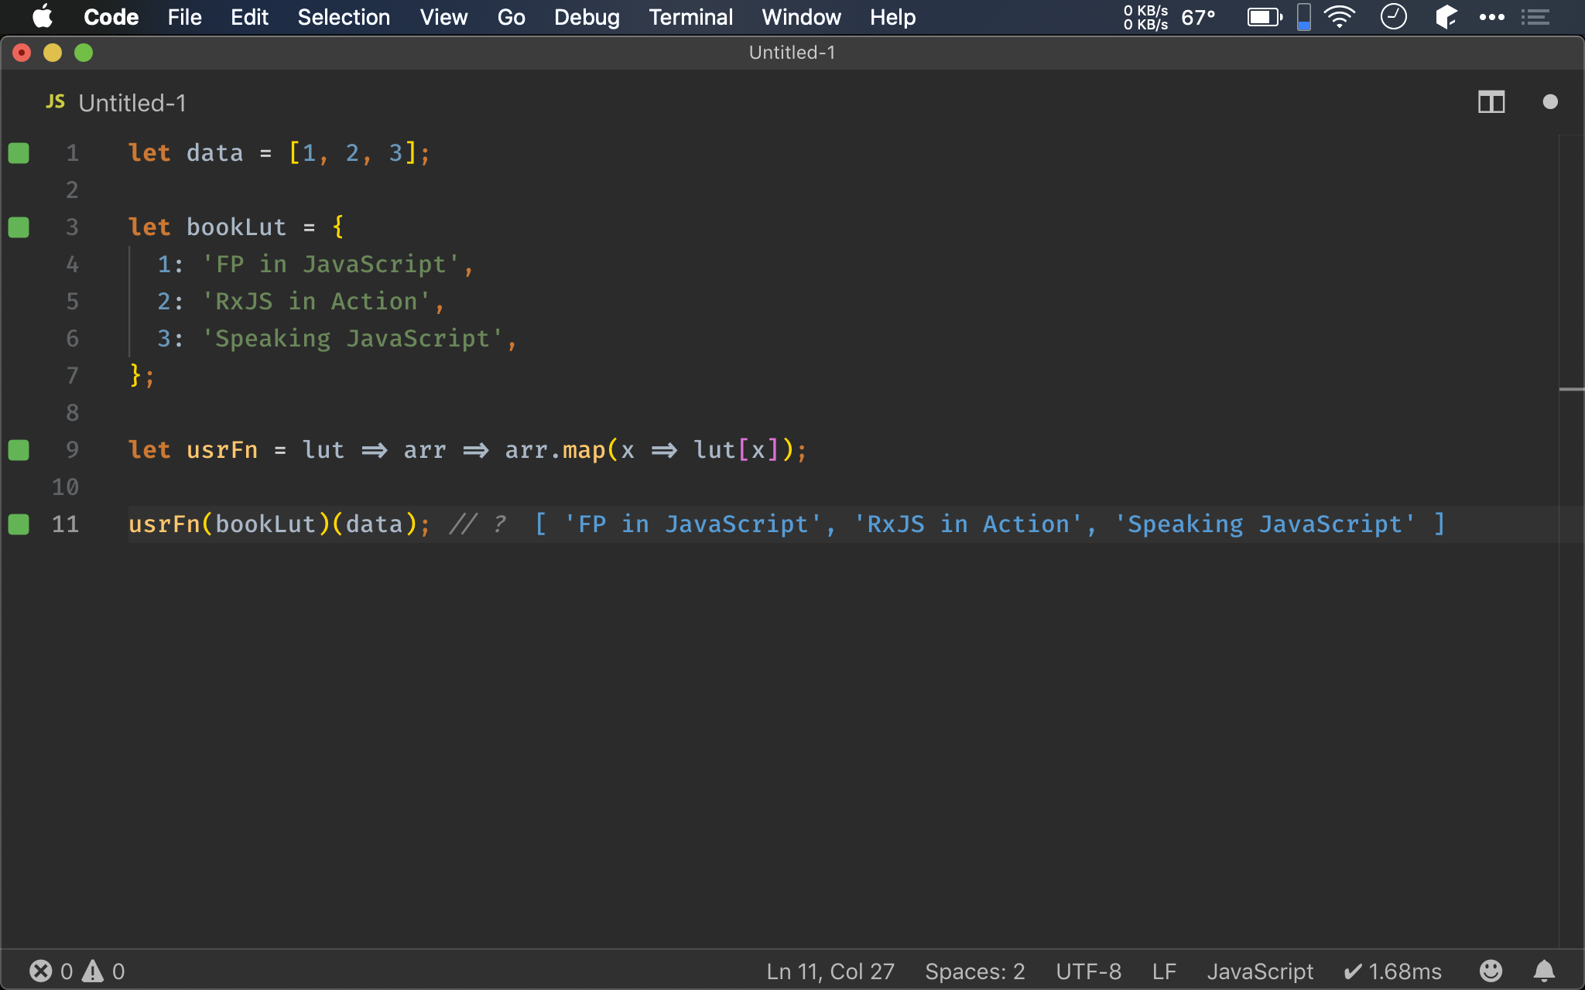Open the Debug menu
The width and height of the screenshot is (1585, 990).
[587, 17]
